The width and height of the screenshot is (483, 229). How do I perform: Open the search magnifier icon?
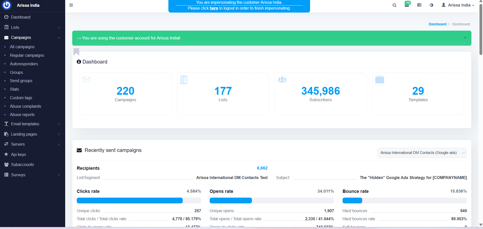[x=394, y=5]
